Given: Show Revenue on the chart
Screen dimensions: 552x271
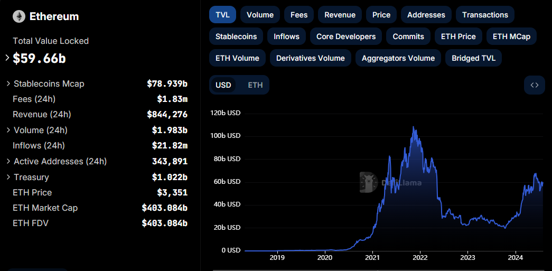Looking at the screenshot, I should (340, 15).
